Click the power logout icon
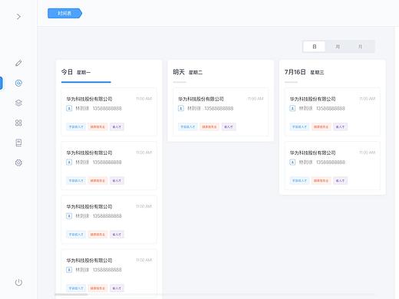This screenshot has height=299, width=399. 18,282
